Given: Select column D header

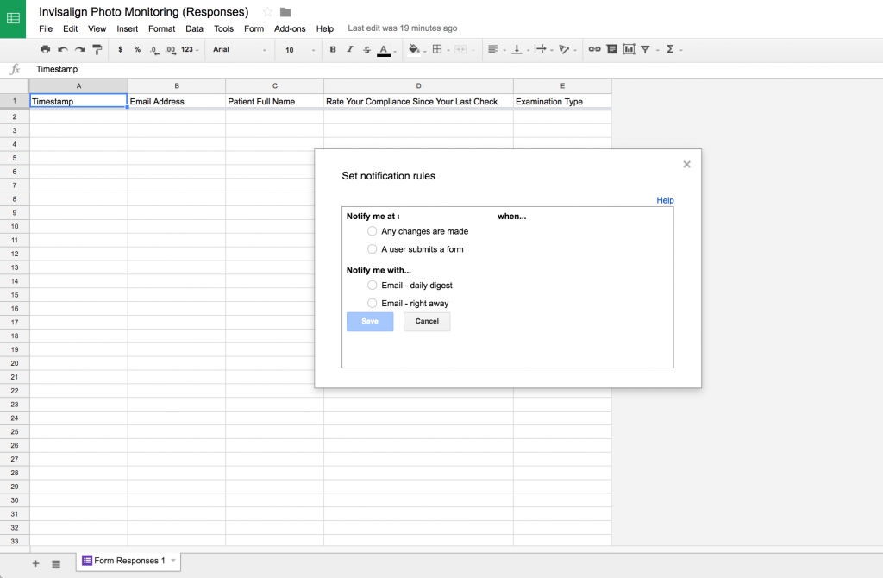Looking at the screenshot, I should coord(418,86).
